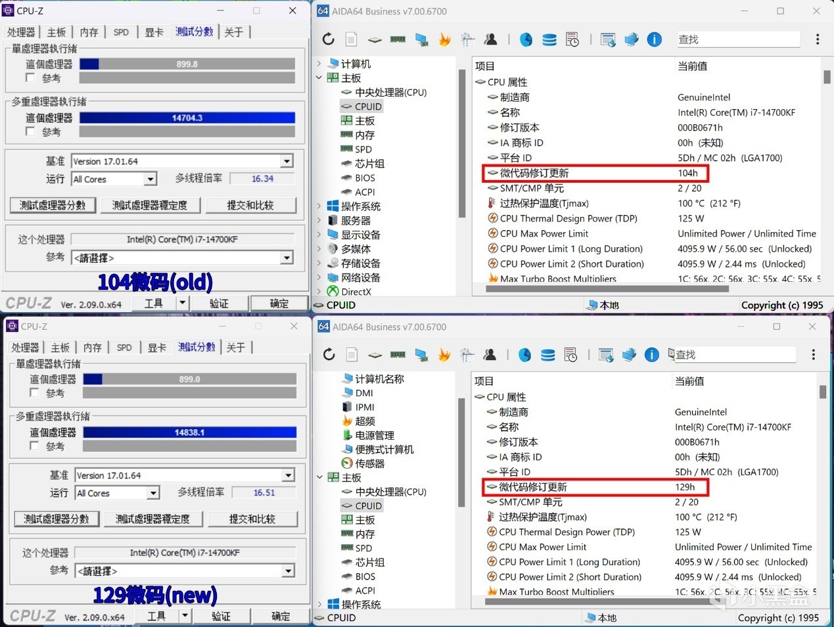Viewport: 834px width, 627px height.
Task: Click blue info icon in top AIDA64 toolbar
Action: (655, 39)
